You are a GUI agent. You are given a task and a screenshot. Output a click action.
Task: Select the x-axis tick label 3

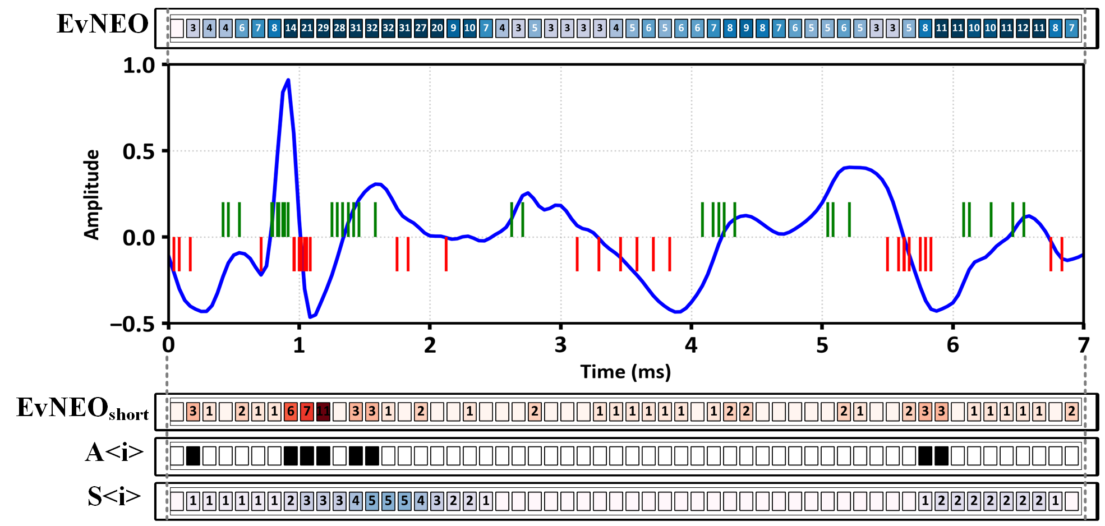coord(560,345)
